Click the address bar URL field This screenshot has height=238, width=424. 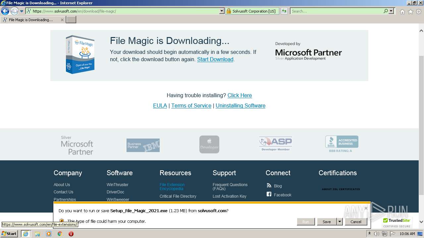pyautogui.click(x=123, y=11)
